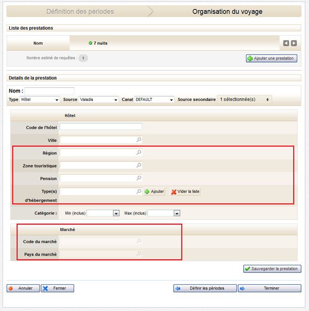Expand the Source secondaire multi-select
This screenshot has height=311, width=309.
245,99
